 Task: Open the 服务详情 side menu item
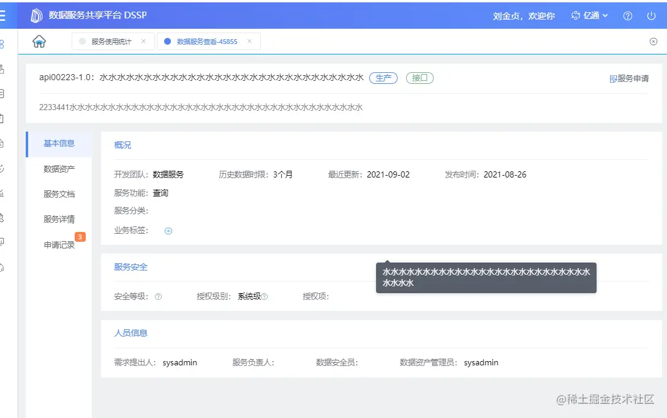point(59,219)
